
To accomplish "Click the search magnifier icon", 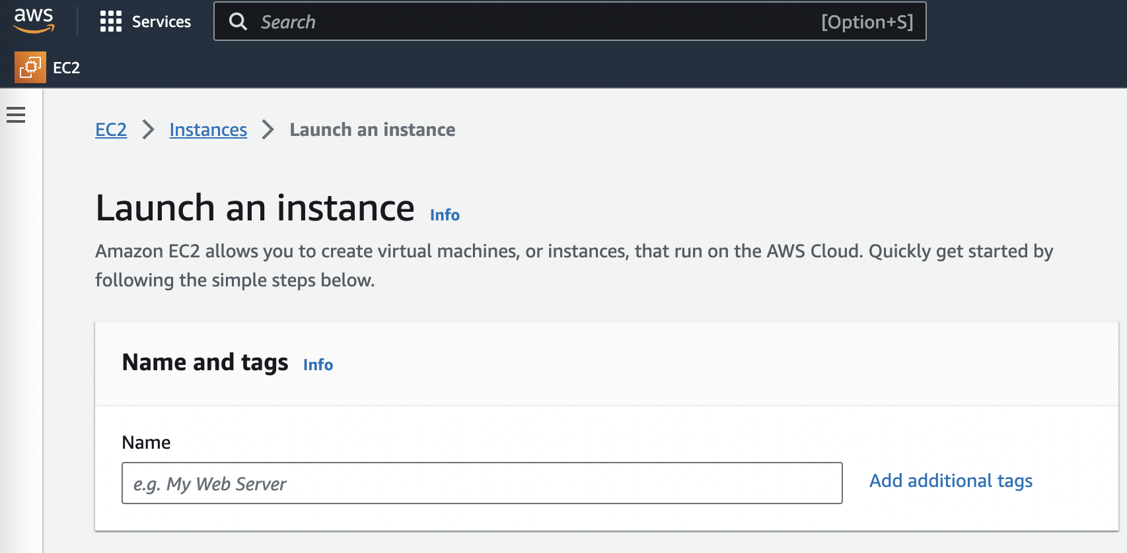I will click(238, 22).
